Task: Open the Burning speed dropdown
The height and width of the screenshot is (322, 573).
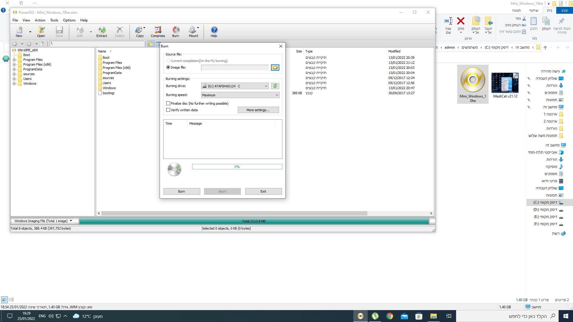Action: 240,95
